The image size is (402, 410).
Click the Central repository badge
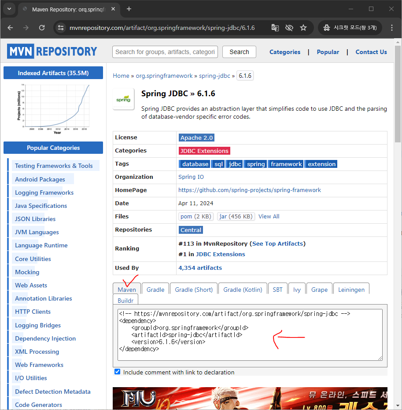[x=191, y=230]
